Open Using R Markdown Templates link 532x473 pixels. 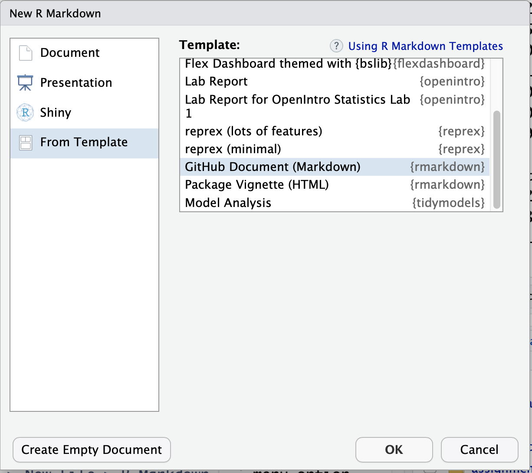(425, 46)
